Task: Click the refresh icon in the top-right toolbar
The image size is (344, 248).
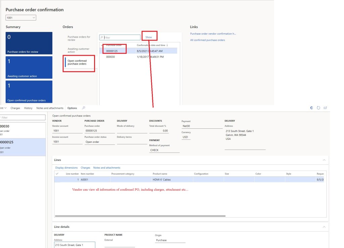Action: point(318,108)
